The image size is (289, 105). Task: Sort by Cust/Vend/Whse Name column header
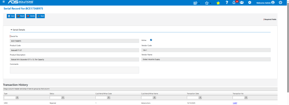150,93
